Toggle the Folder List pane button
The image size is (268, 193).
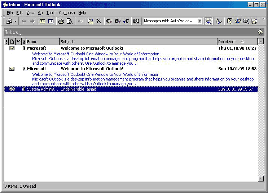tap(51, 21)
